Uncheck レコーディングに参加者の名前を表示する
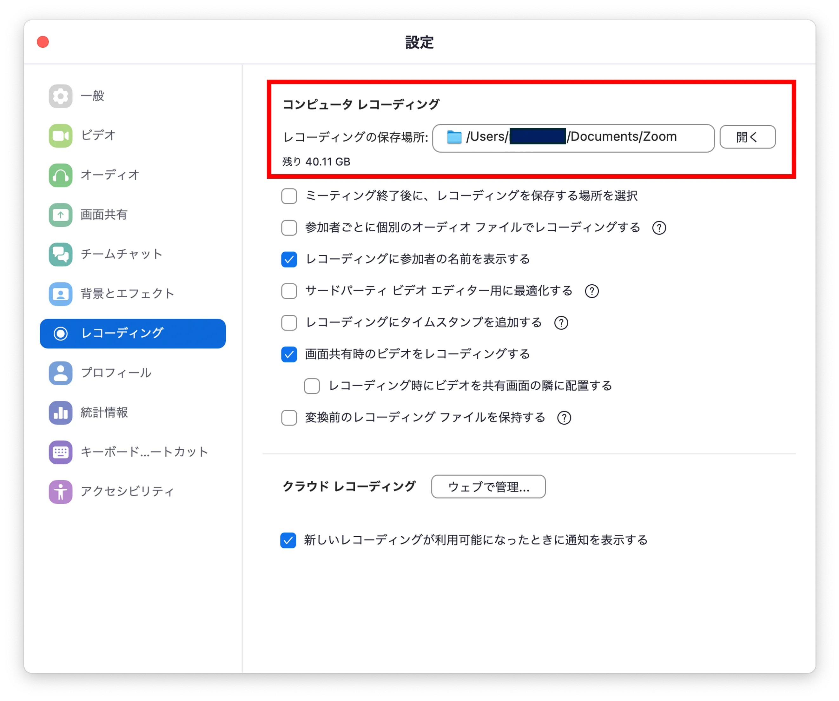This screenshot has height=701, width=839. tap(289, 259)
